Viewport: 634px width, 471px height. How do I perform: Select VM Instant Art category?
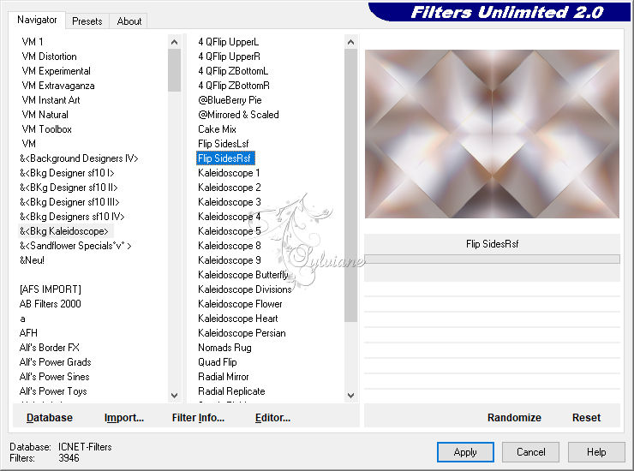click(x=51, y=100)
